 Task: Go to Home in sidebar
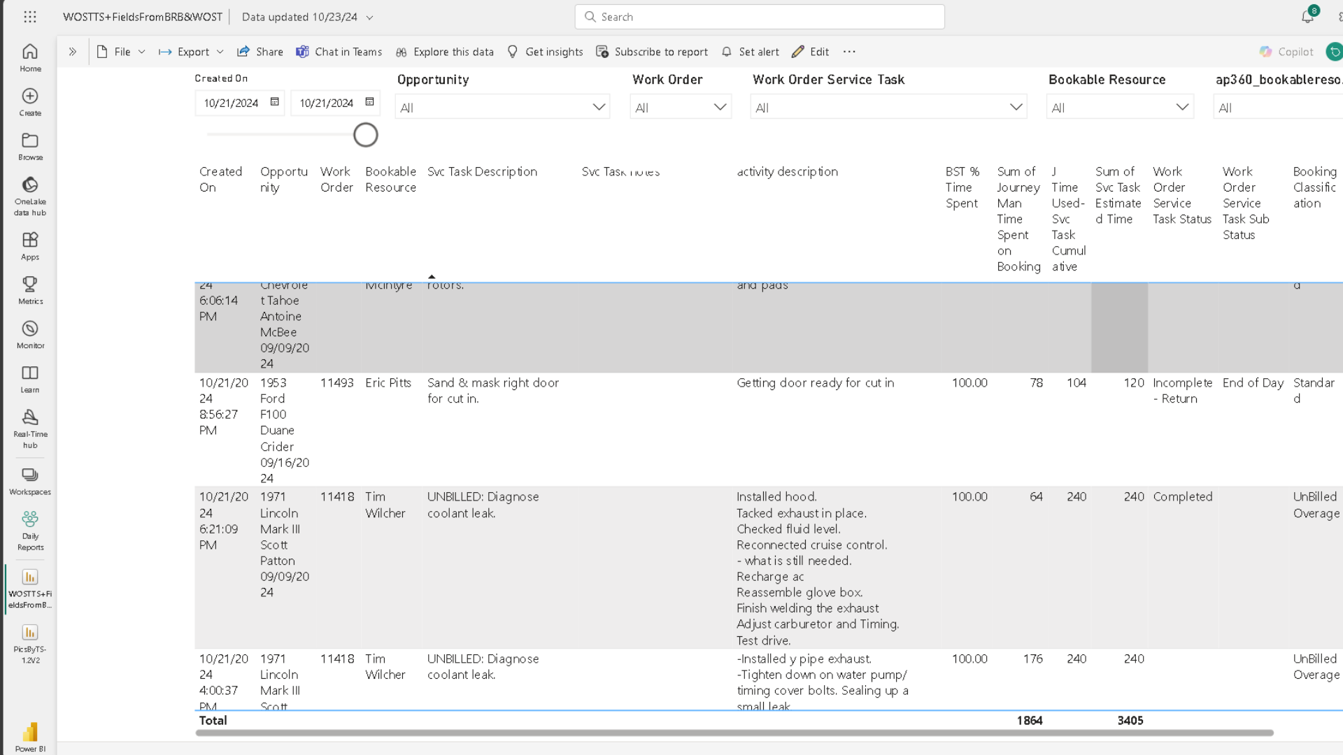30,58
